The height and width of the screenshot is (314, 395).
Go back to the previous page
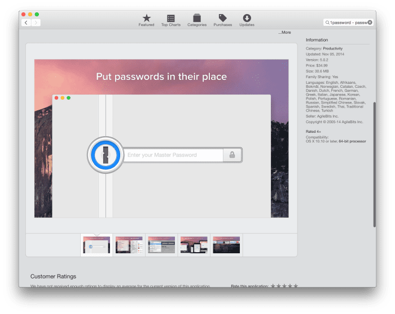click(26, 23)
